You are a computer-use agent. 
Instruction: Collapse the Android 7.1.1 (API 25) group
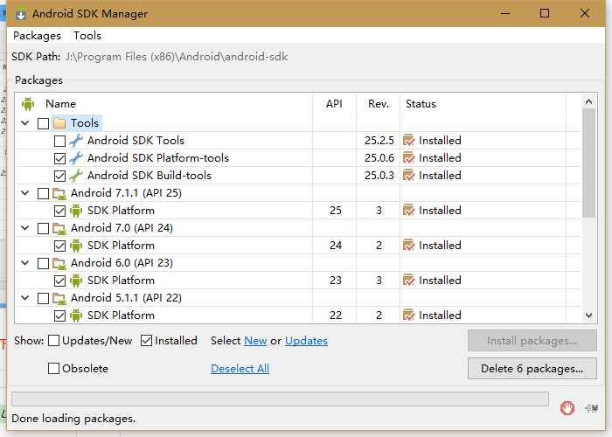point(25,193)
